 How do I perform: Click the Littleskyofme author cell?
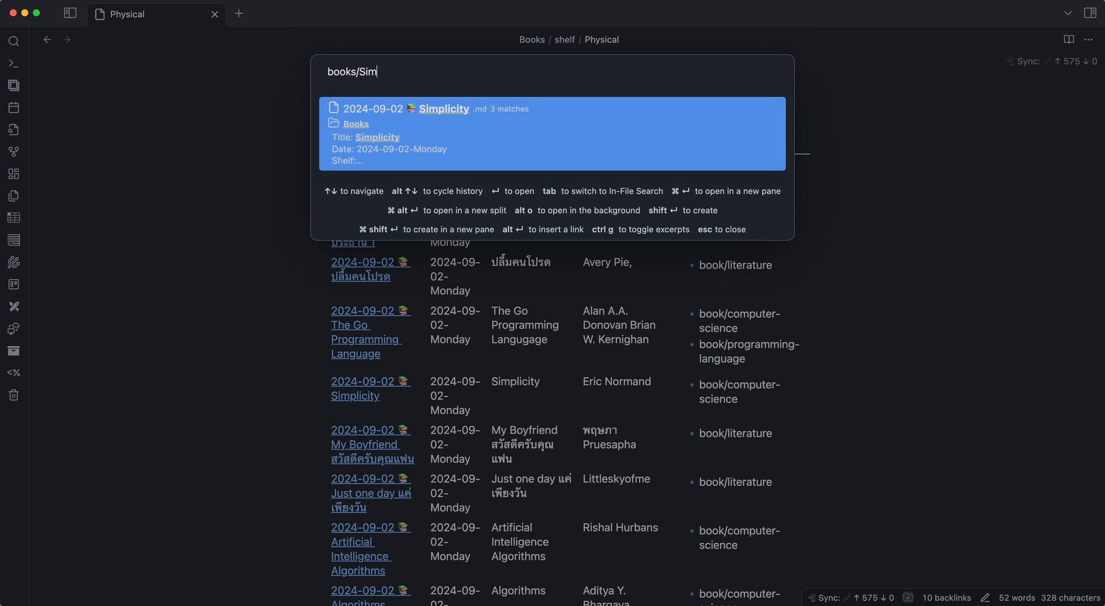616,479
